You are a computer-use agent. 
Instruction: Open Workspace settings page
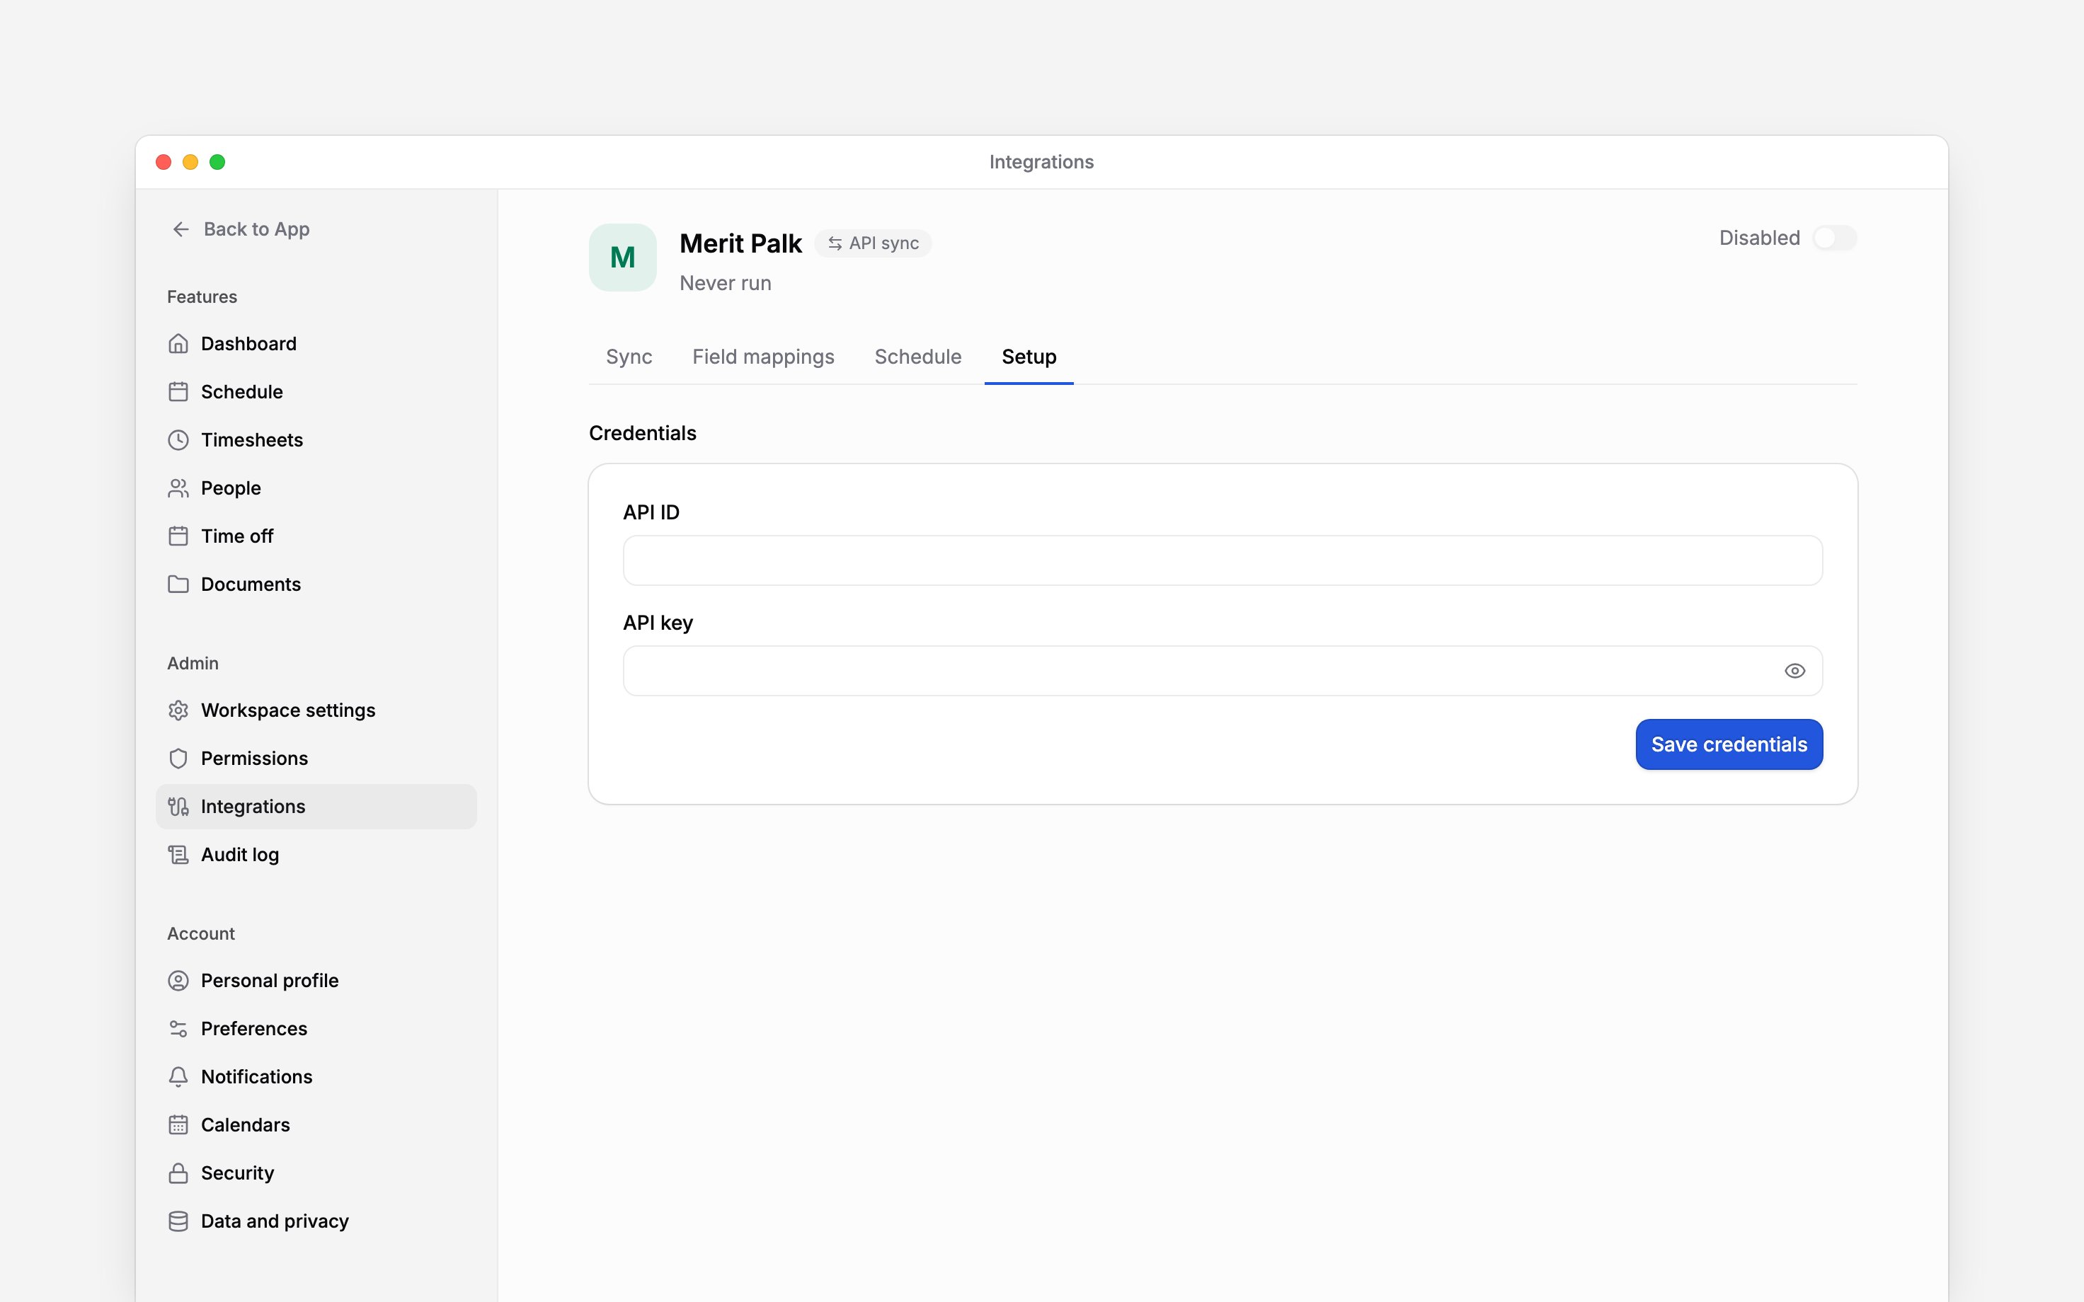[x=316, y=710]
